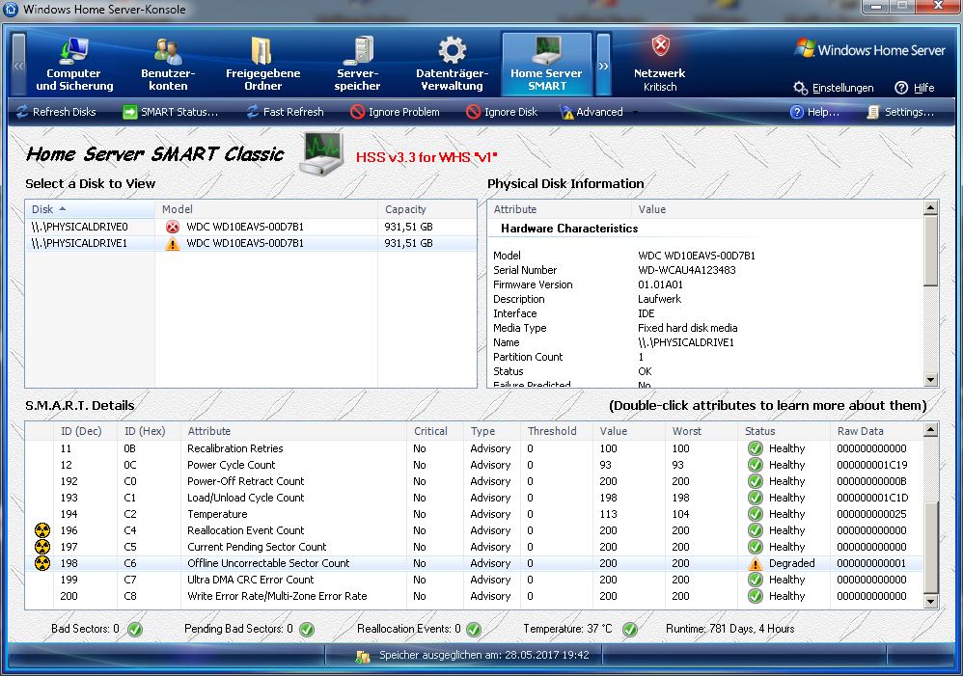
Task: Open the Freigegebene Ordner tab
Action: coord(262,64)
